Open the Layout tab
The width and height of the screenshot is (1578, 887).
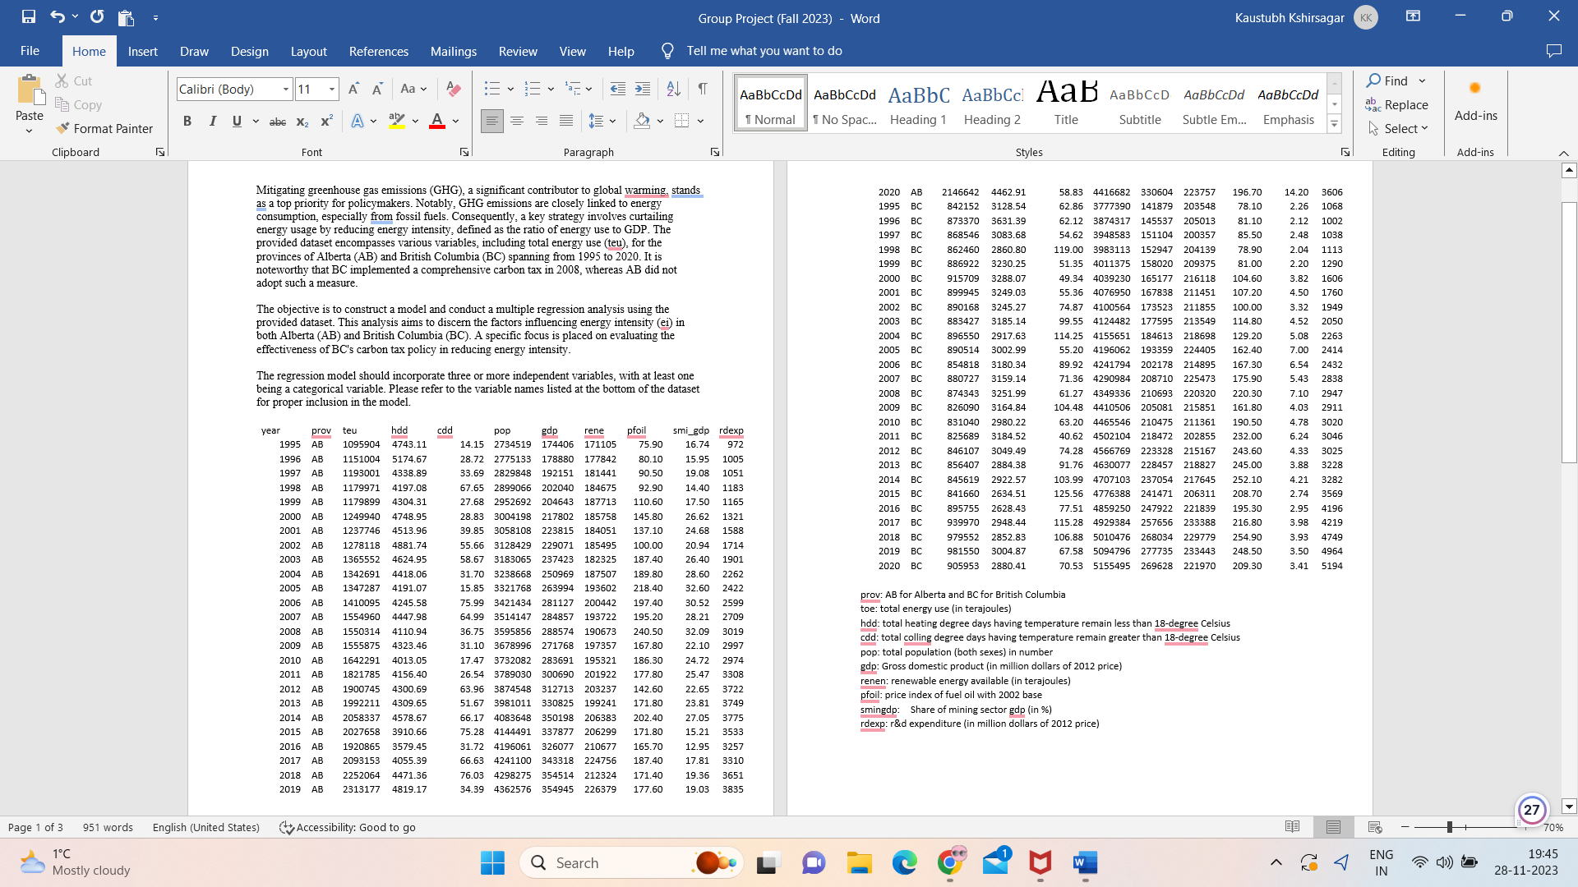[308, 51]
